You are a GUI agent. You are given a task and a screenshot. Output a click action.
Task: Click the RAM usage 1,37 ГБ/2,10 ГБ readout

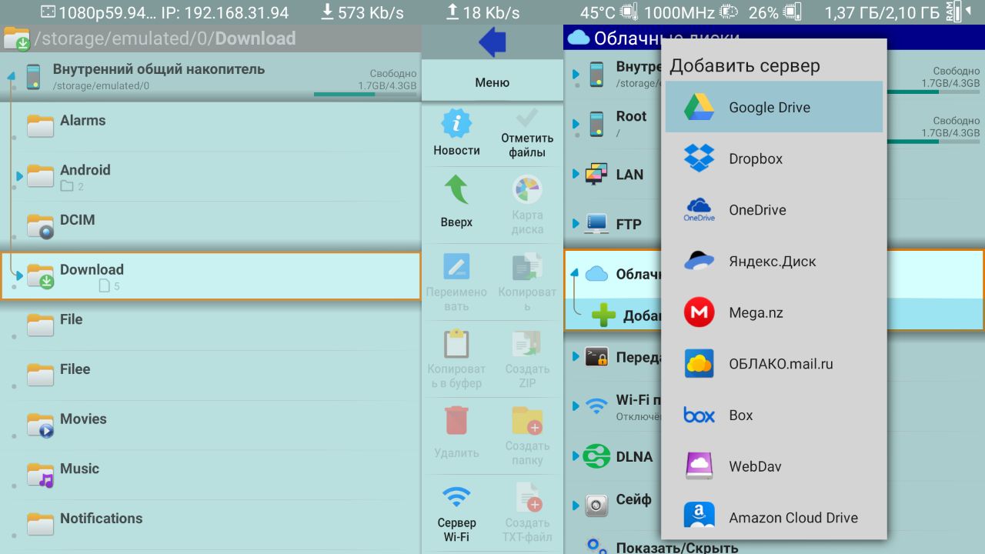coord(882,12)
